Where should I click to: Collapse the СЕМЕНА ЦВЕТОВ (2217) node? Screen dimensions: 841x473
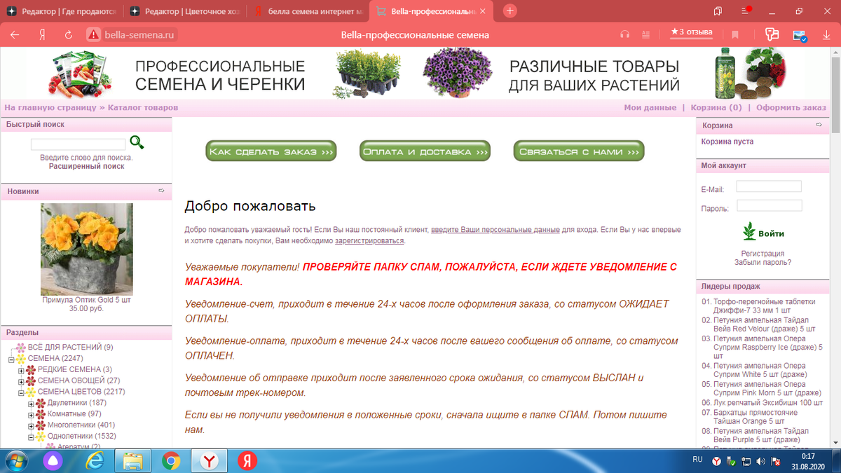(21, 392)
